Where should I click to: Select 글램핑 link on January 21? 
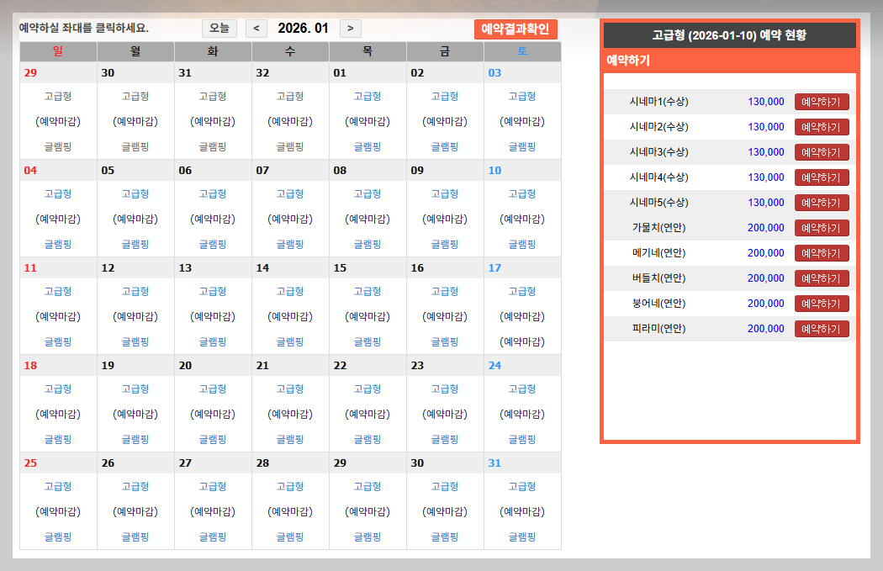point(290,439)
